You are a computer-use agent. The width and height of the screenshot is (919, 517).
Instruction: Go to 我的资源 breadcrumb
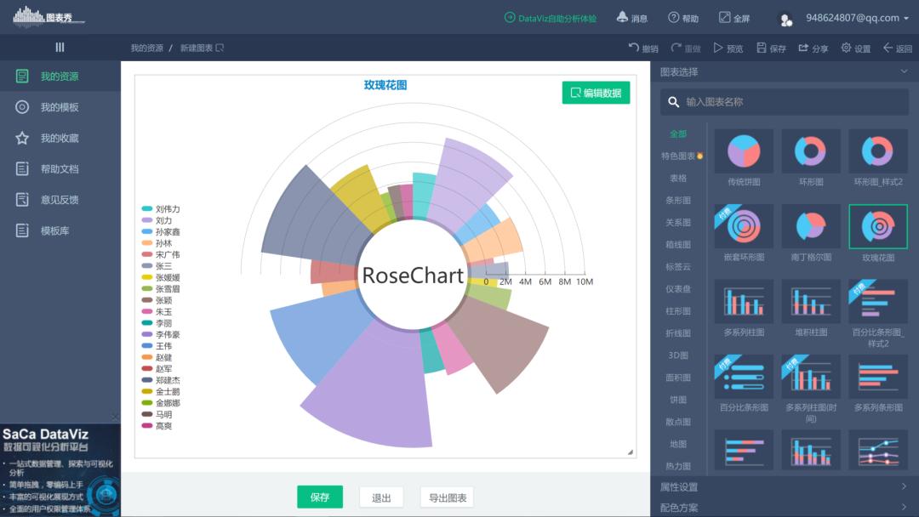pos(146,48)
